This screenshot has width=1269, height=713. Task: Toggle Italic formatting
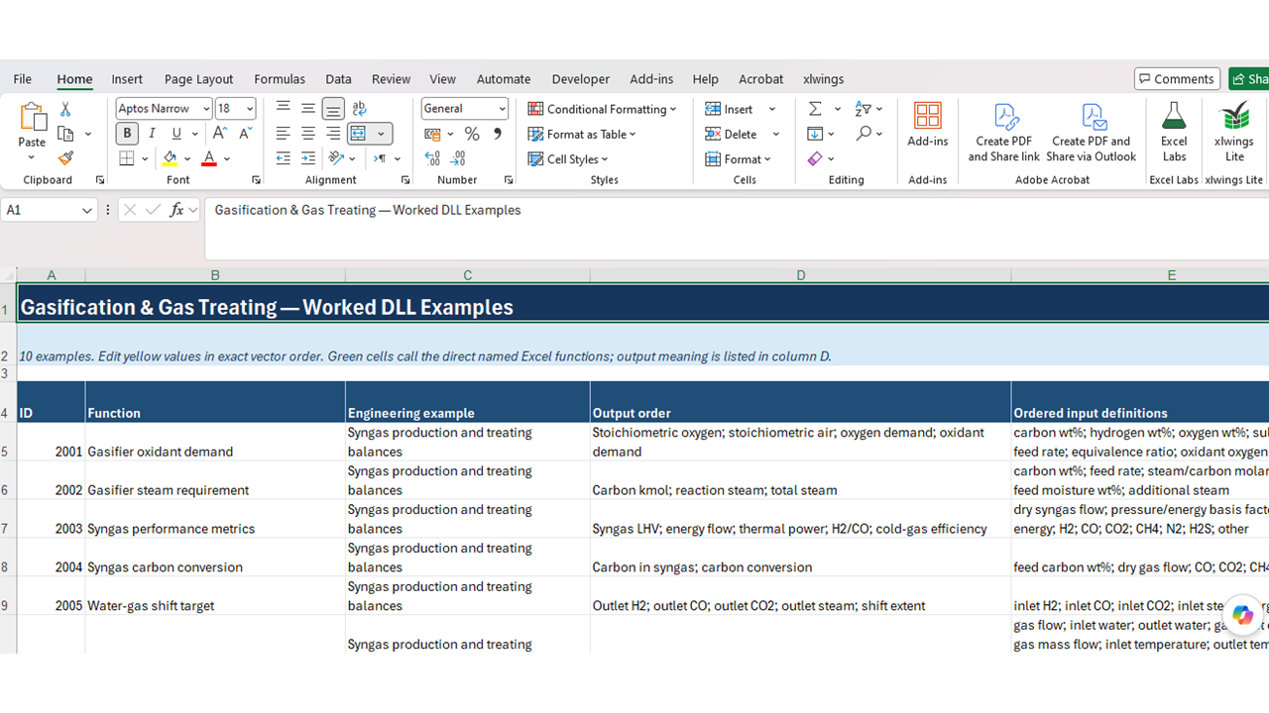pos(152,134)
